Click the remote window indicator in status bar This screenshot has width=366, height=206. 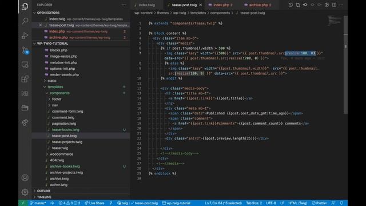(23, 203)
